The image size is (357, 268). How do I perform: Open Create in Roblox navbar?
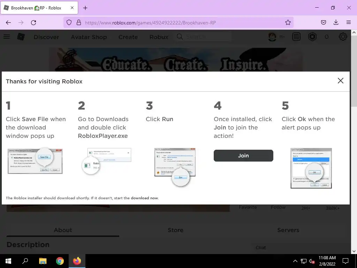tap(128, 37)
